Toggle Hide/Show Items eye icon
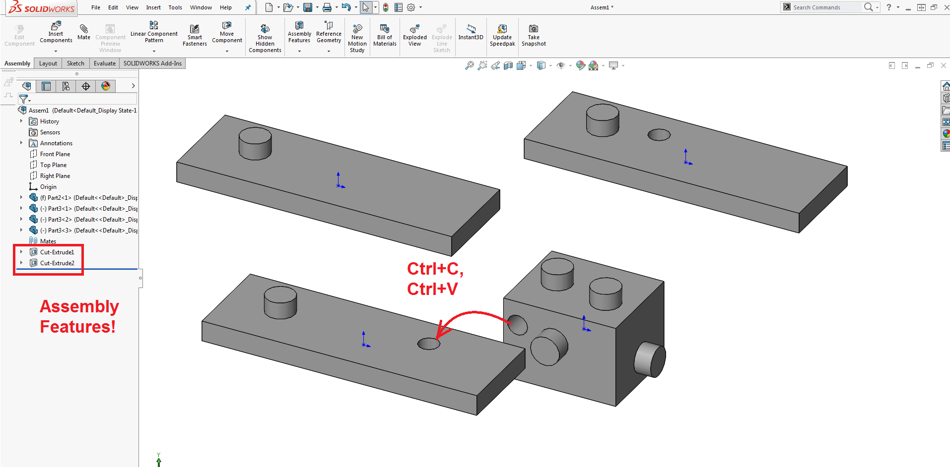The width and height of the screenshot is (950, 467). (562, 65)
